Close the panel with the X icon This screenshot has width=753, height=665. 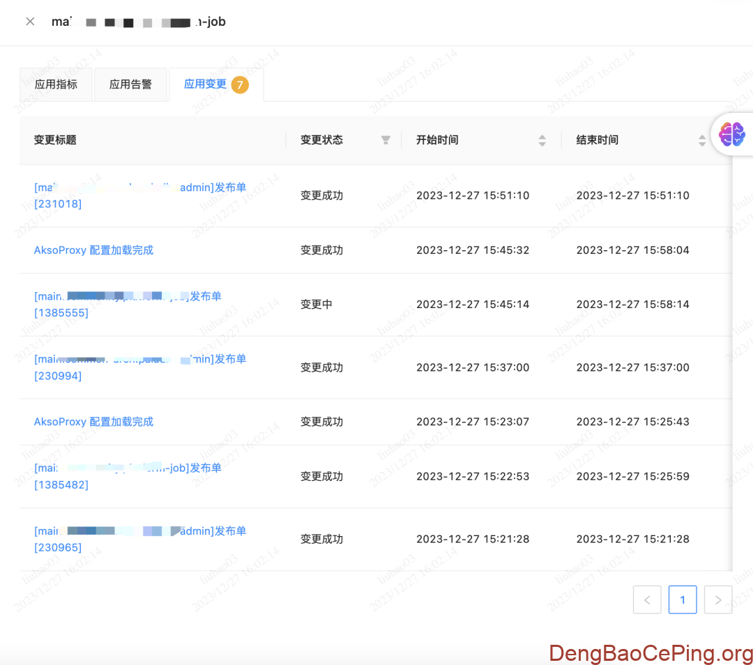pyautogui.click(x=29, y=22)
